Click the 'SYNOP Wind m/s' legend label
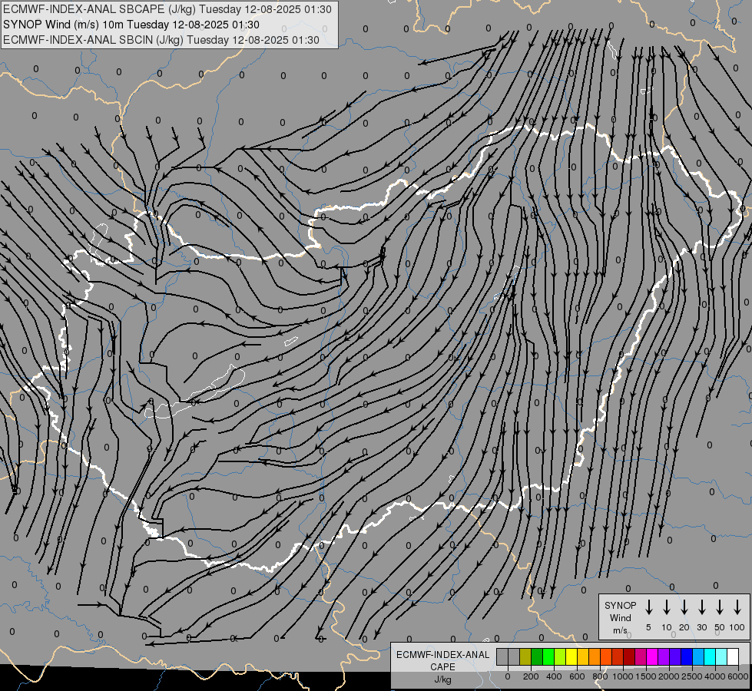 click(620, 618)
